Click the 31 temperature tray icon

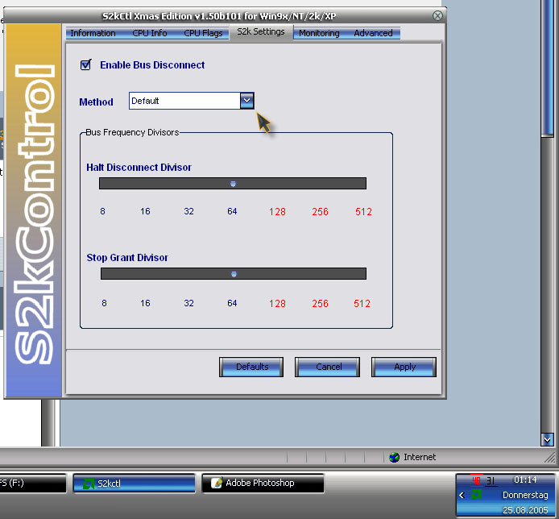[491, 481]
